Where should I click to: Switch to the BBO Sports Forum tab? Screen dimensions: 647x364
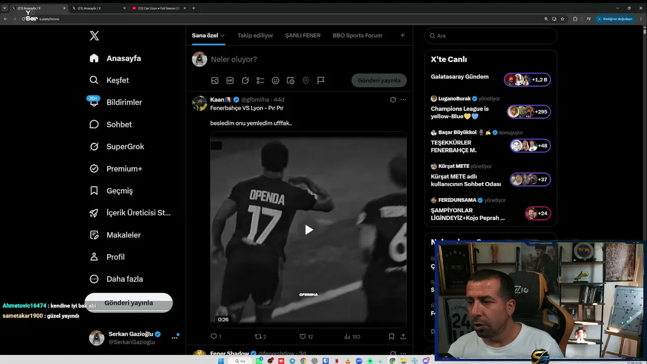click(357, 35)
